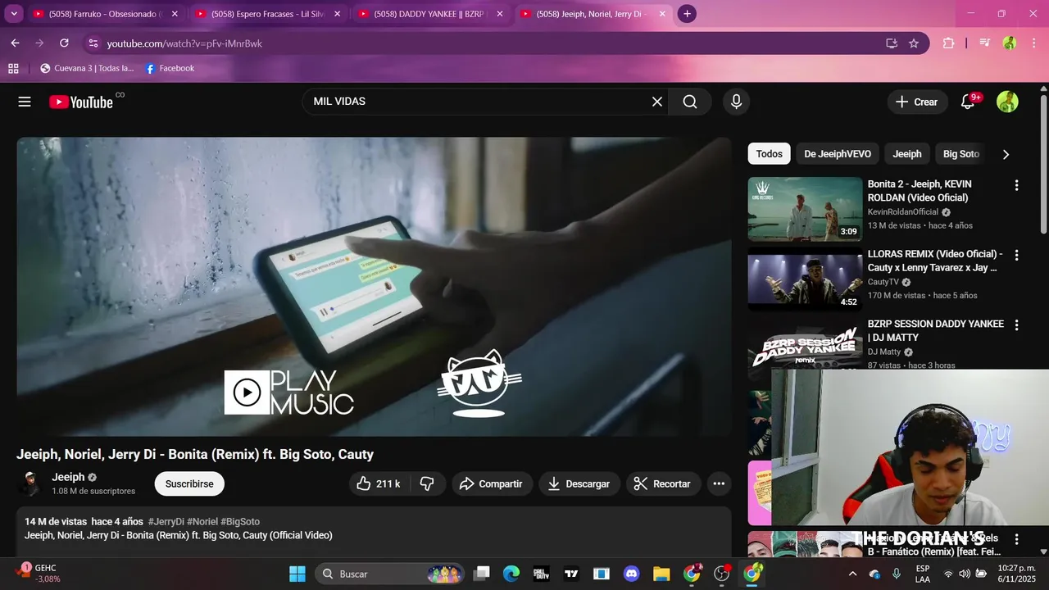Open Task View on the taskbar

[482, 574]
